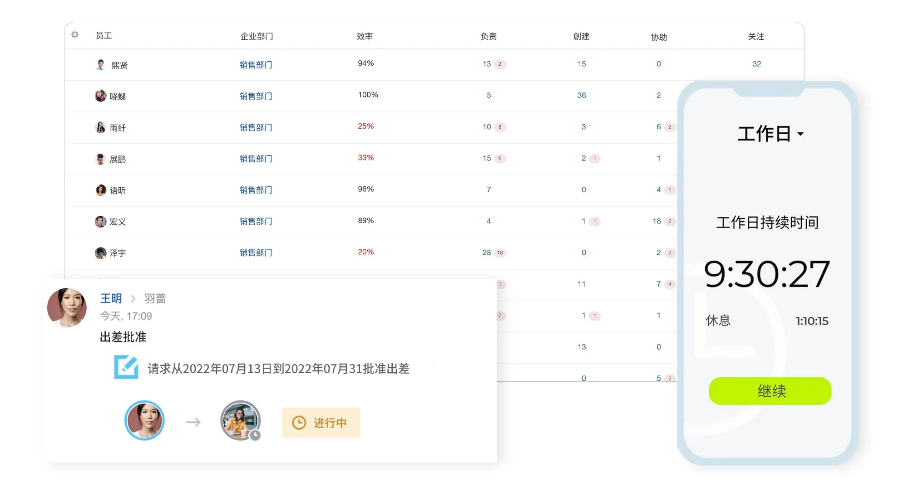Click requester avatar in approval workflow

(144, 420)
